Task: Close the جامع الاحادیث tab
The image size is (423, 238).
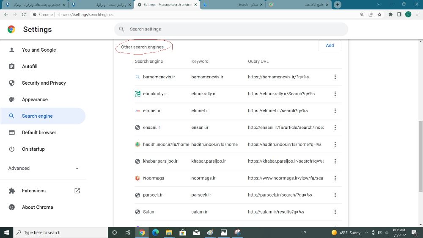Action: pos(327,5)
